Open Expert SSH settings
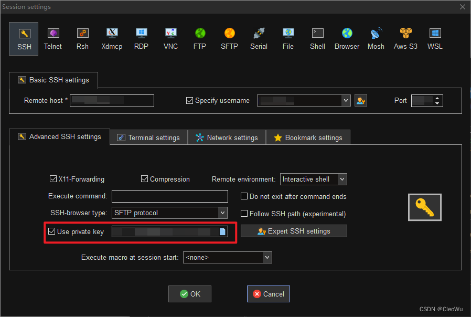The image size is (471, 317). 294,231
